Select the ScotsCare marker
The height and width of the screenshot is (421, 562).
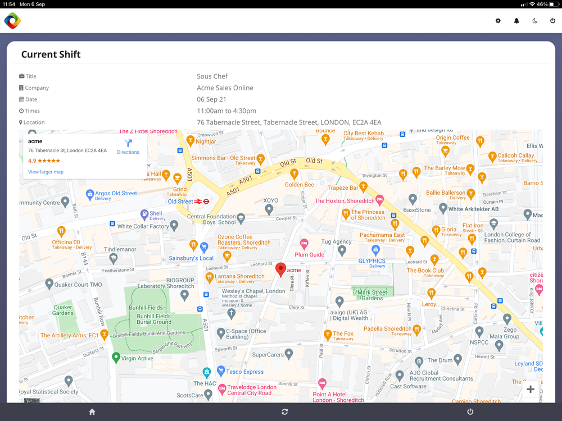pyautogui.click(x=208, y=395)
